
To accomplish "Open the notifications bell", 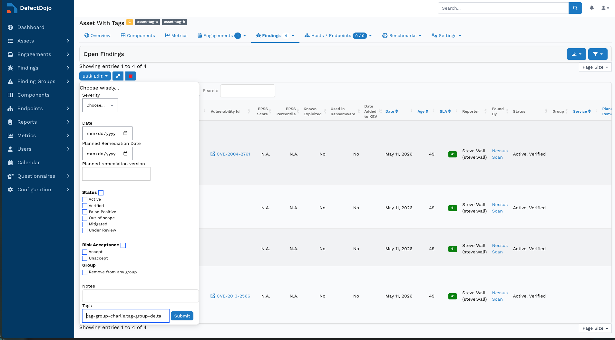I will click(592, 8).
